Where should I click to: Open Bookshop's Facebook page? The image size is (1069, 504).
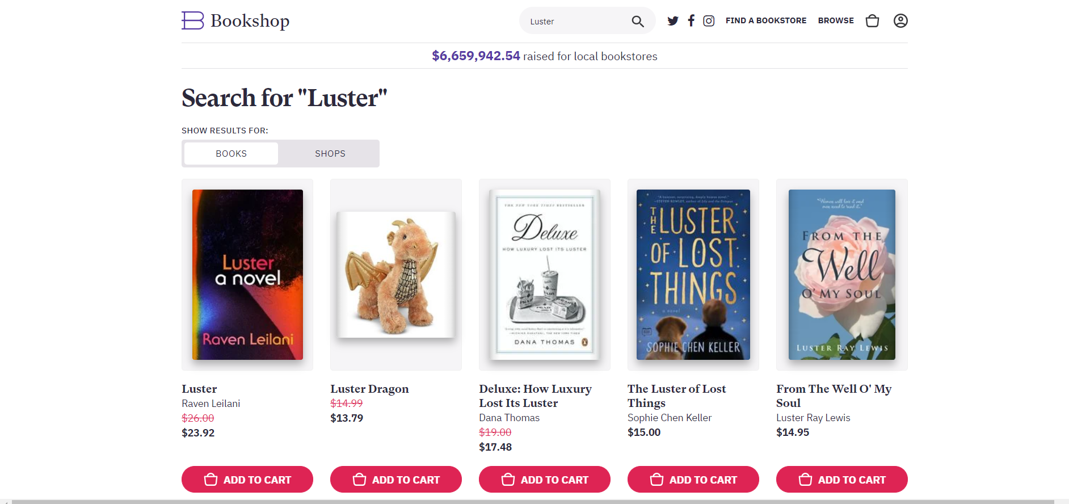tap(691, 20)
